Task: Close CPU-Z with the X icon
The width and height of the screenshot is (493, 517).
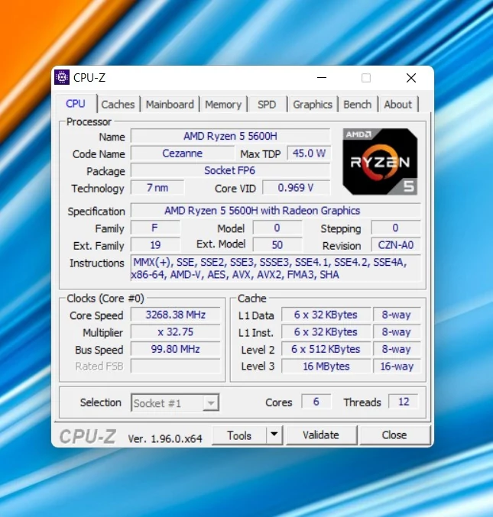Action: pos(411,78)
